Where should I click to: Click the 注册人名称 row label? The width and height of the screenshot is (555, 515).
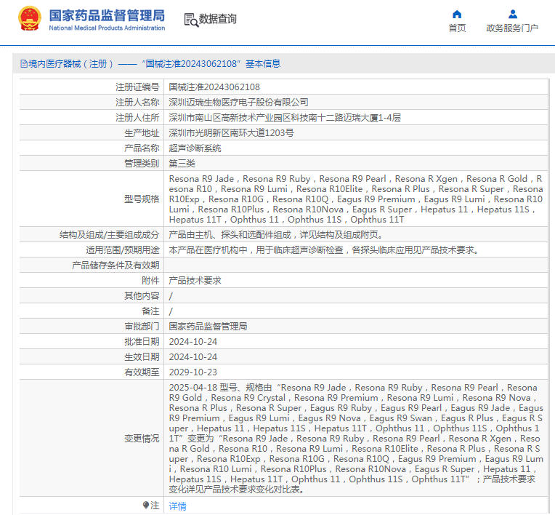[137, 103]
